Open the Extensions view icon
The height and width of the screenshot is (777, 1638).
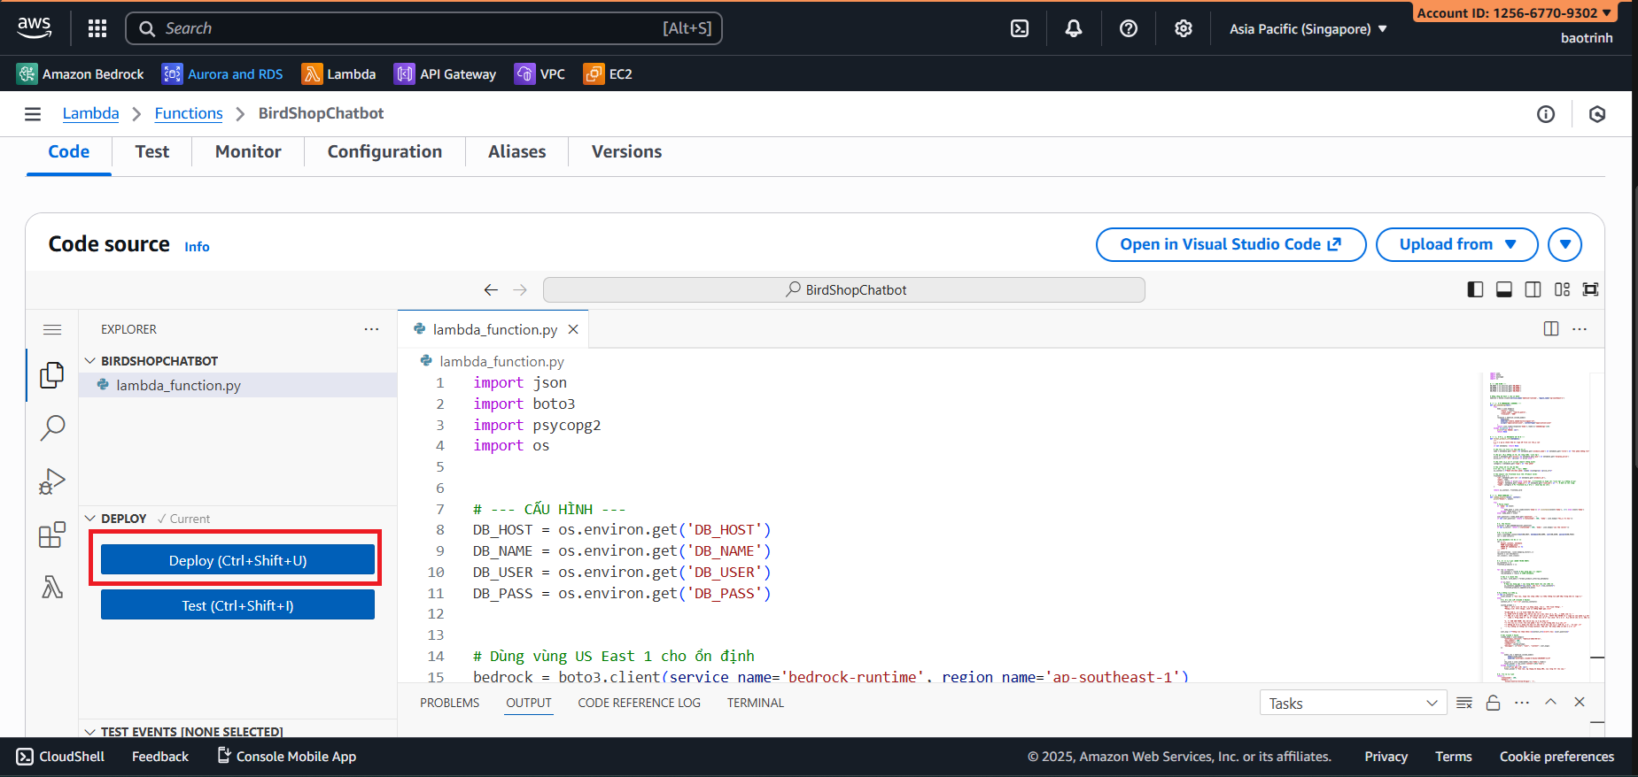pos(52,535)
